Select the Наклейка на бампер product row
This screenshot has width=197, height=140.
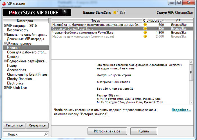click(x=122, y=24)
